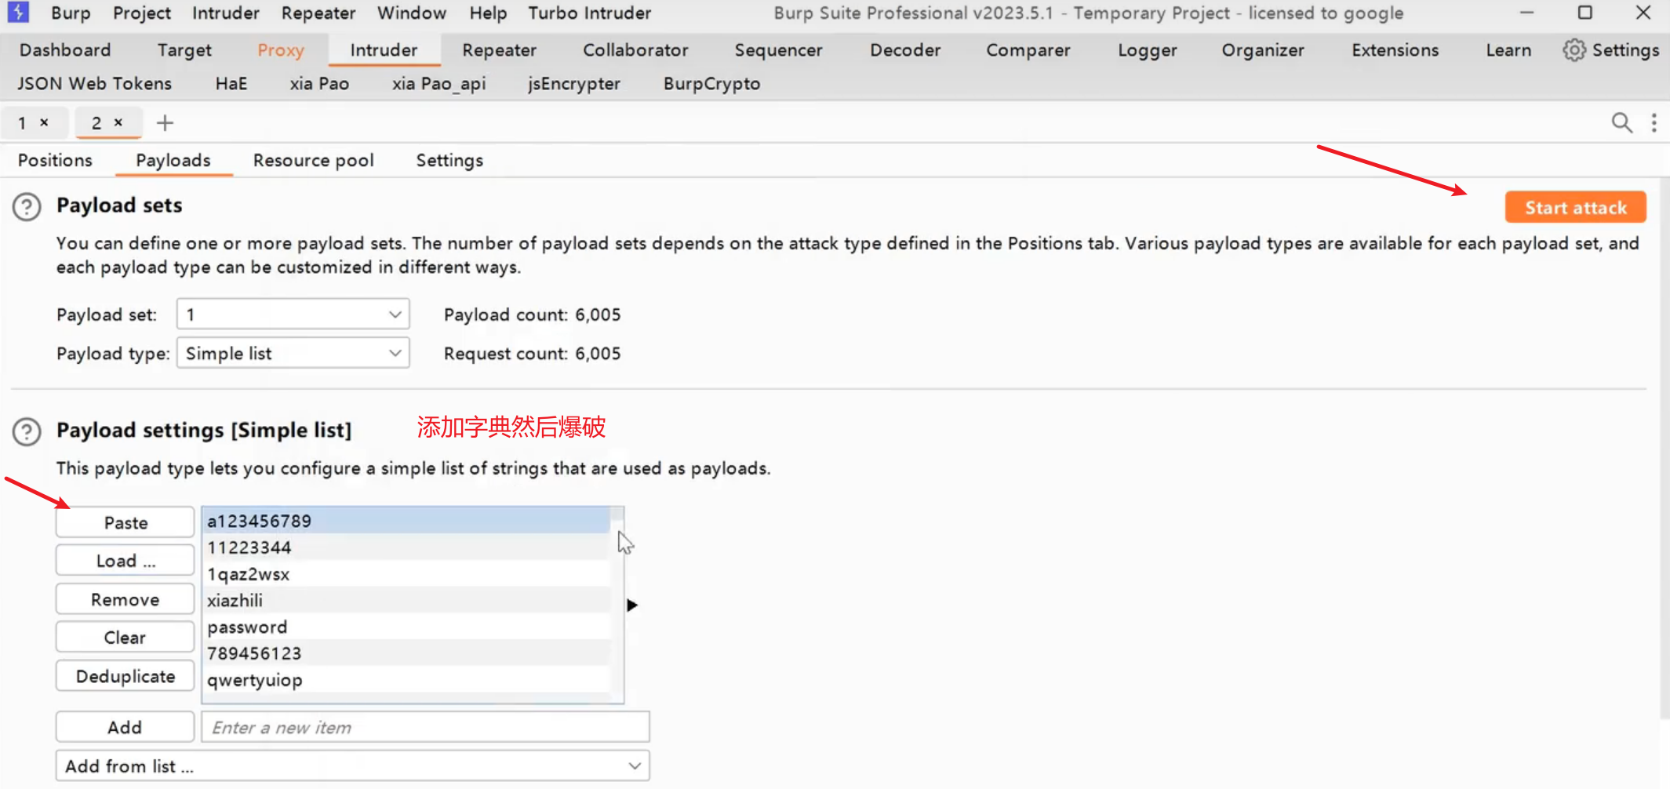Viewport: 1670px width, 789px height.
Task: Close Intruder attack tab 1
Action: pyautogui.click(x=45, y=122)
